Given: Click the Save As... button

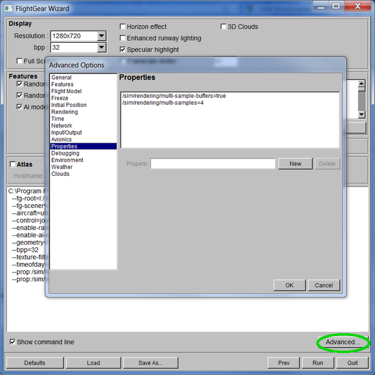Looking at the screenshot, I should pyautogui.click(x=151, y=362).
